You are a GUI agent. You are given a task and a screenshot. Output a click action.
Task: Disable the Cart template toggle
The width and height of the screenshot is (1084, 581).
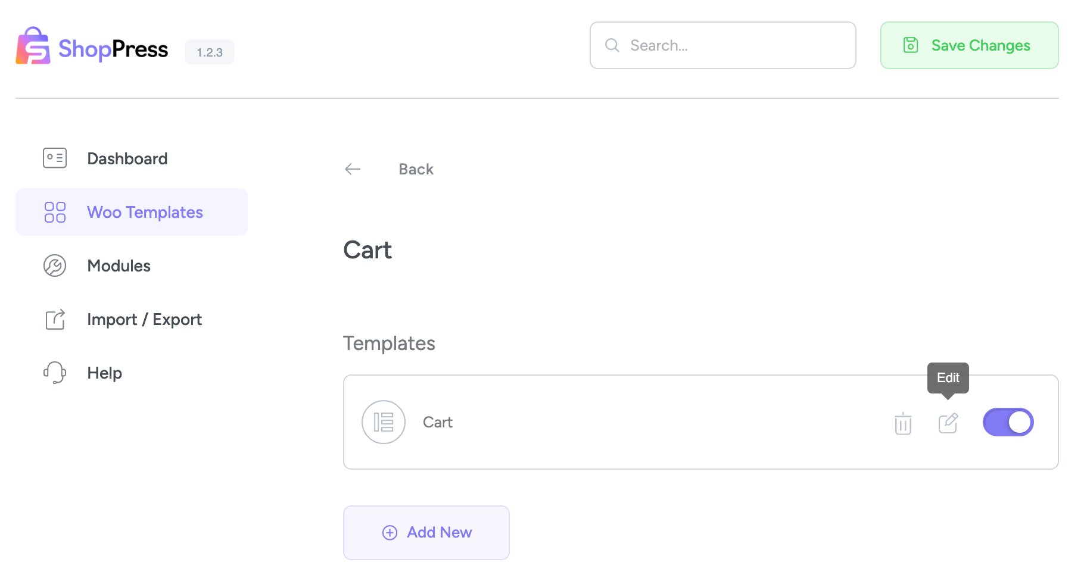point(1008,421)
